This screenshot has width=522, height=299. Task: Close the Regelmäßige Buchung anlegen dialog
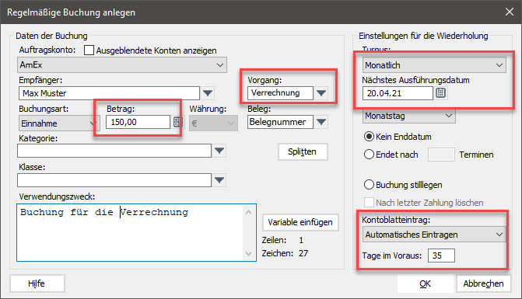pyautogui.click(x=510, y=12)
